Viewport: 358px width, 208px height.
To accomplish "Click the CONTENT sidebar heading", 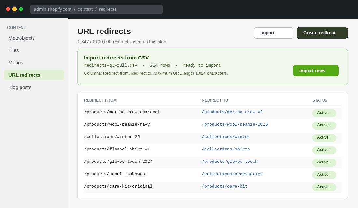I will pos(17,28).
